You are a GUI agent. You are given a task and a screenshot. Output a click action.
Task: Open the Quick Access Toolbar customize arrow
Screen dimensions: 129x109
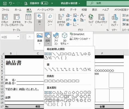tap(52, 3)
